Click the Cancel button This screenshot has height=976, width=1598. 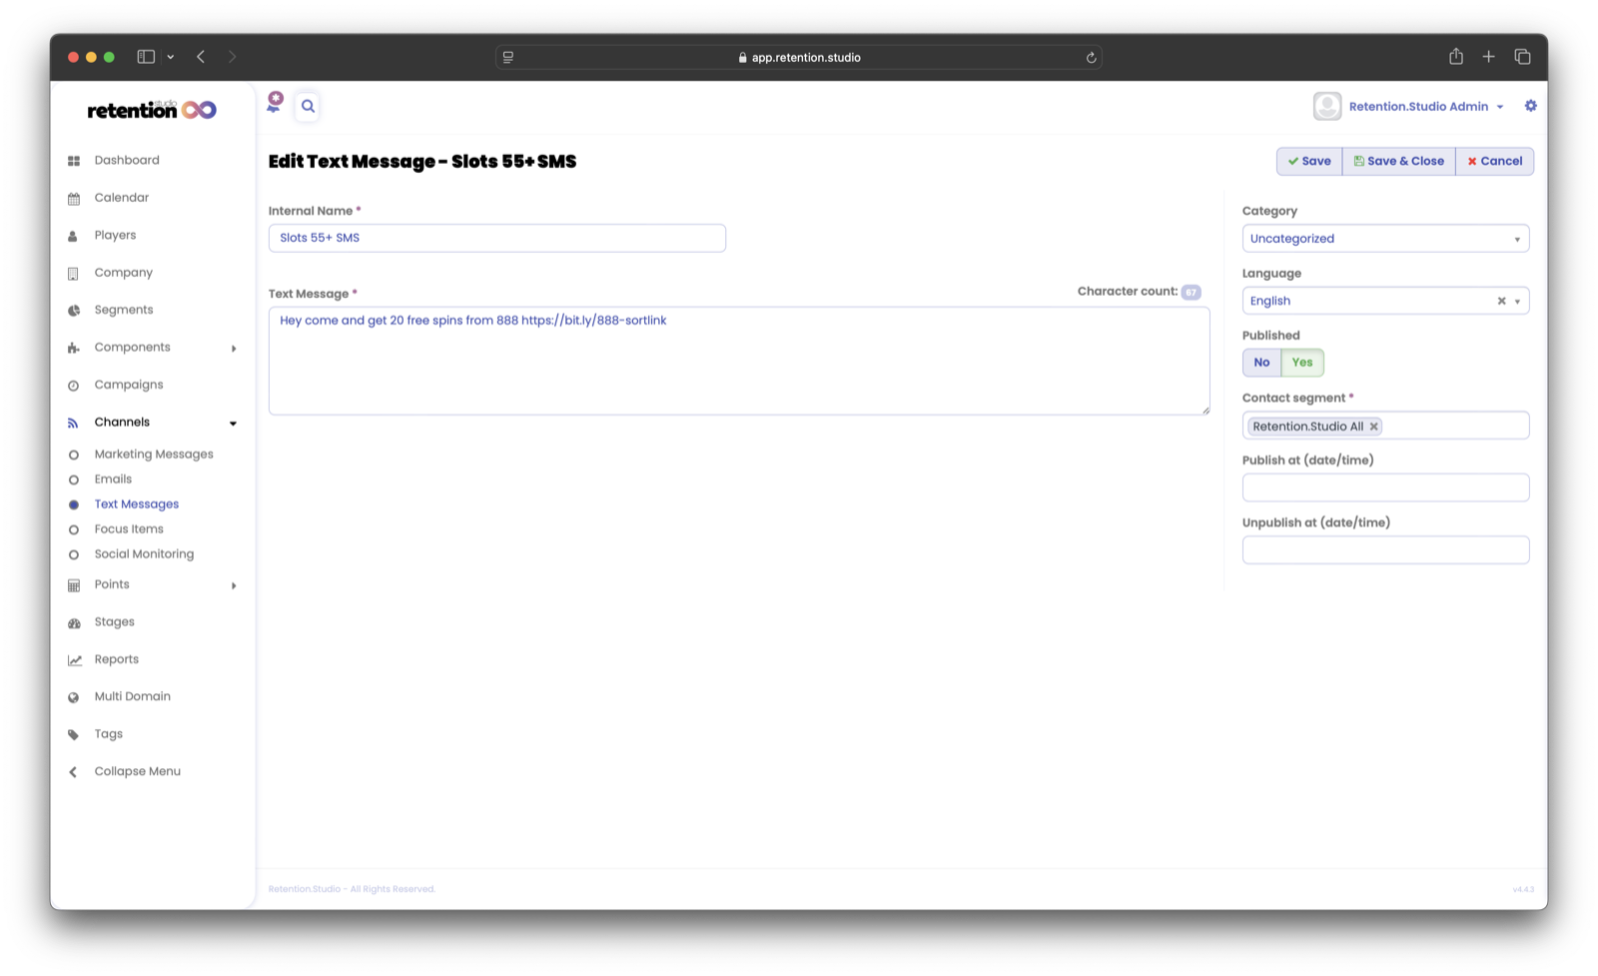click(1494, 161)
